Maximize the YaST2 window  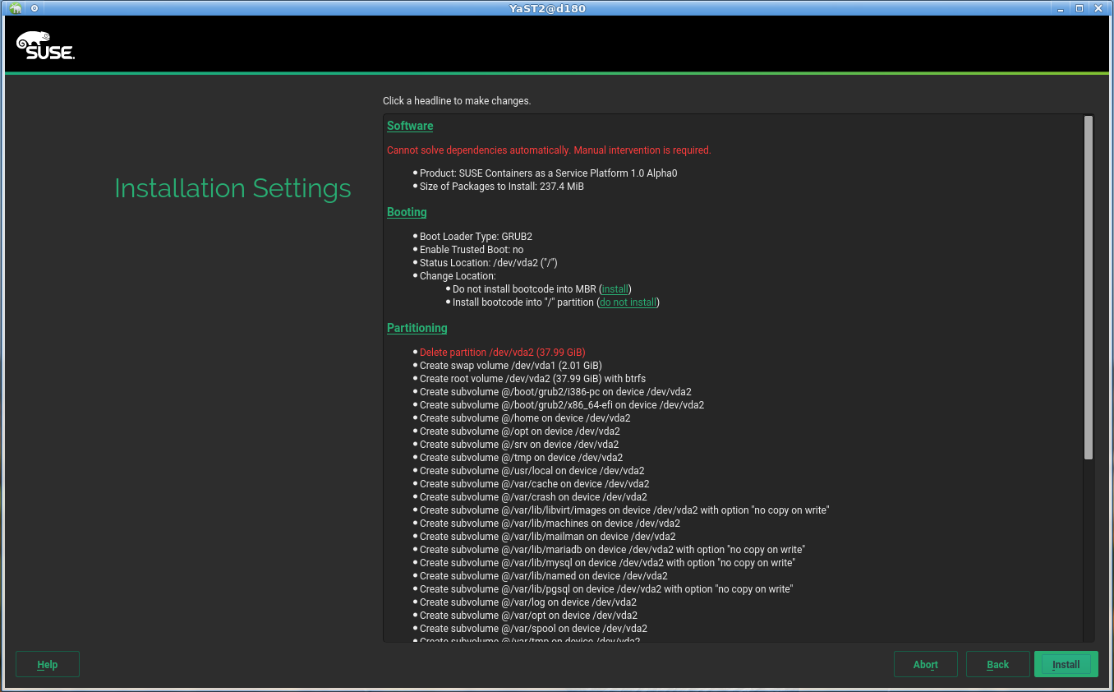point(1079,8)
